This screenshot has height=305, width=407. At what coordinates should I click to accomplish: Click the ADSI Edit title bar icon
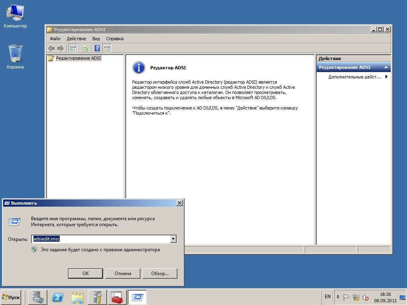[50, 29]
